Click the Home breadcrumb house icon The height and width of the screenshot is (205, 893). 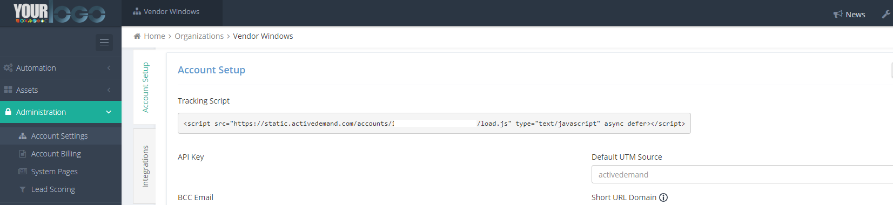137,36
